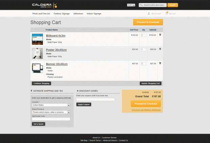Click the top Proceed to Checkout button
Screen dimensions: 210x143
(148, 22)
